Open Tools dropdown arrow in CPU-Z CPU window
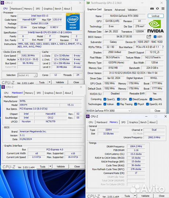This screenshot has height=198, width=169. (x=49, y=82)
